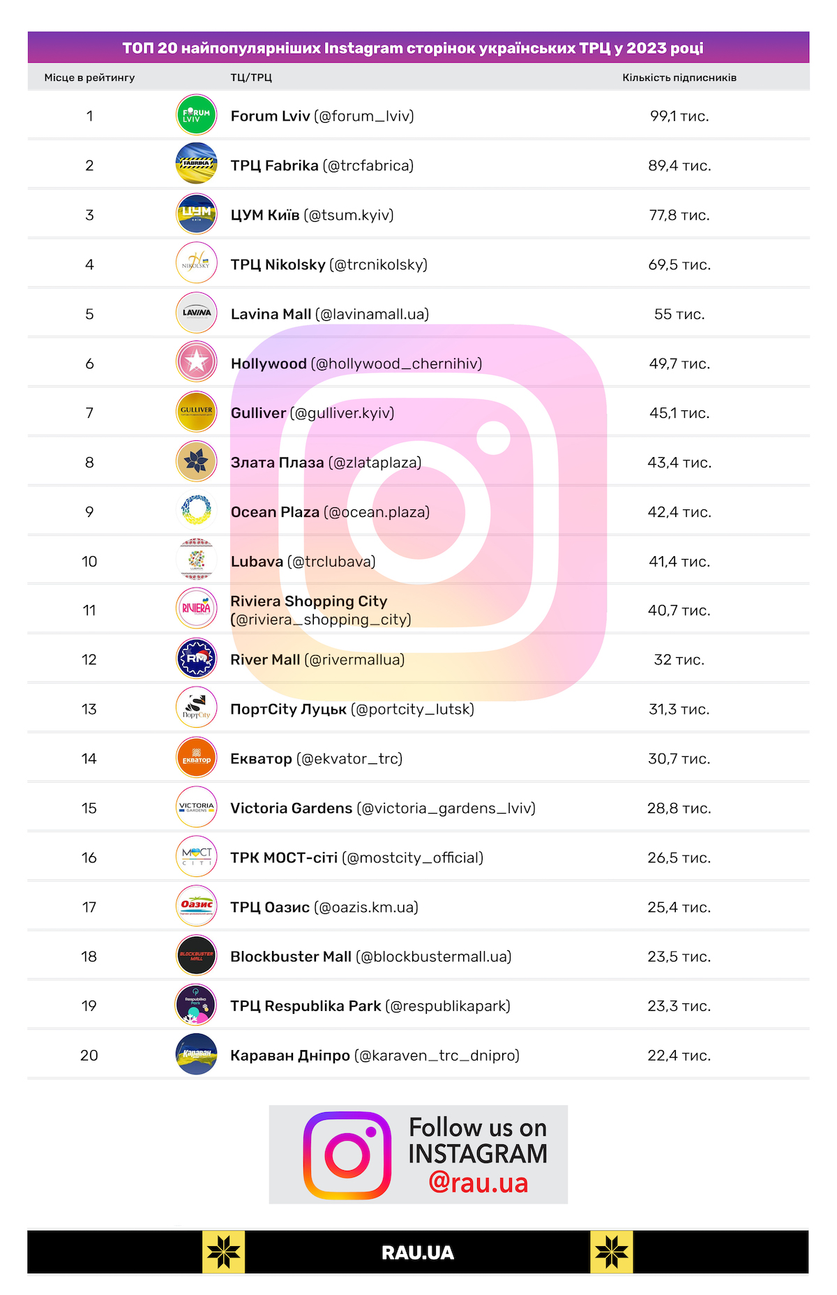Click the left yellow star emblem in footer

(223, 1252)
